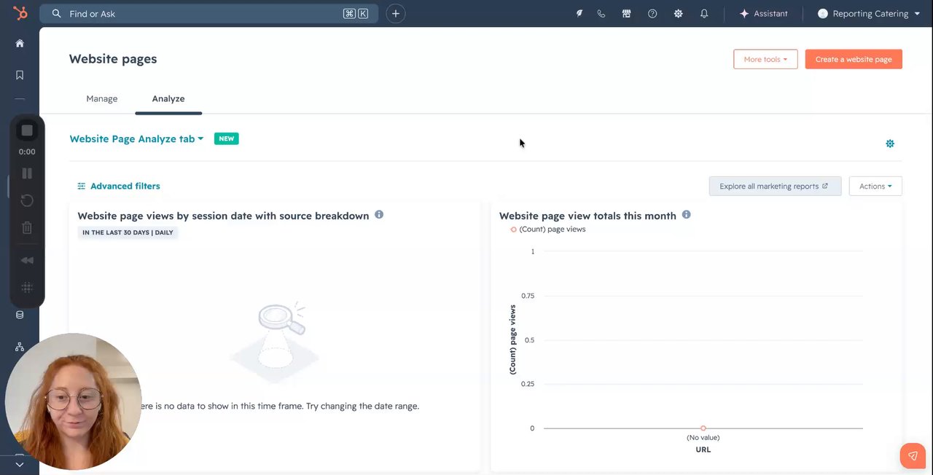Show info for page views by session date

[379, 215]
